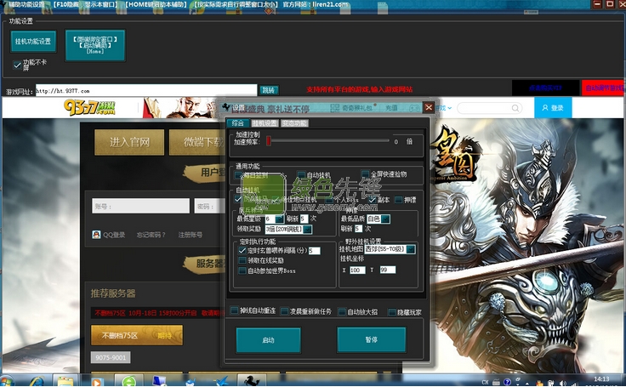Viewport: 626px width, 387px height.
Task: Click the blue help icon in the system tray
Action: pyautogui.click(x=507, y=382)
